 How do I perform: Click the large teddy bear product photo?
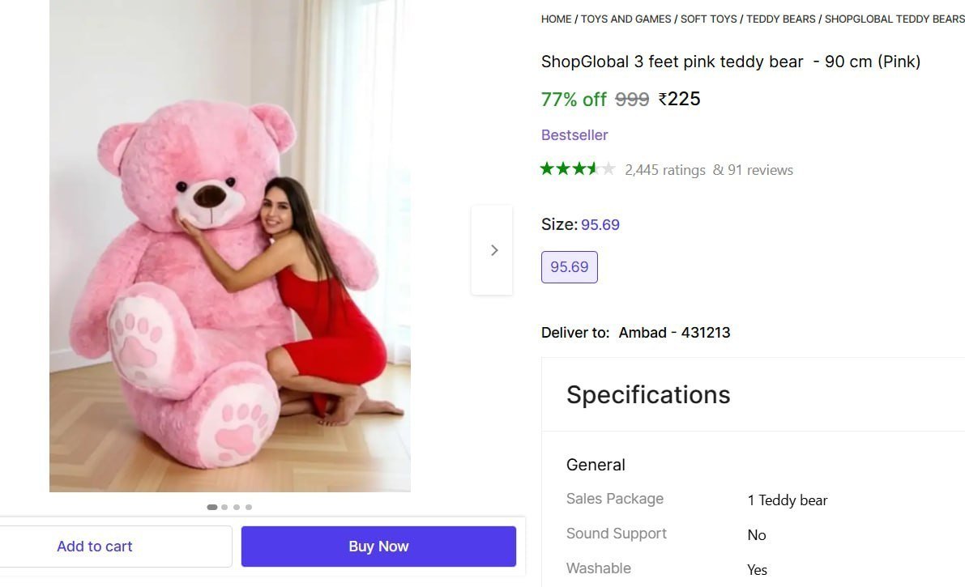click(x=230, y=245)
